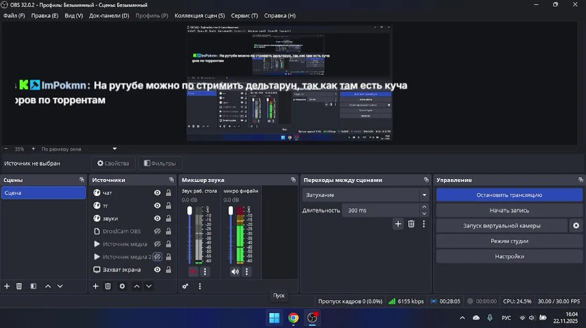
Task: Hide the тг source
Action: (157, 205)
